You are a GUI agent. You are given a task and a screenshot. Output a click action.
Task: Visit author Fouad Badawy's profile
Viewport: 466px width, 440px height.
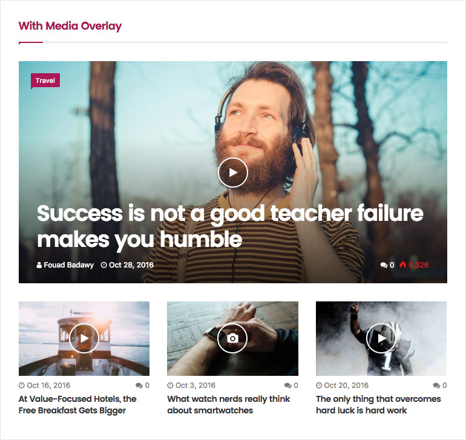coord(68,265)
